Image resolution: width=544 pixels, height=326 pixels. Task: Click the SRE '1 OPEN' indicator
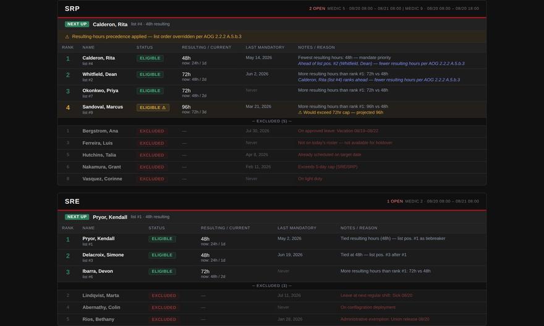click(395, 201)
